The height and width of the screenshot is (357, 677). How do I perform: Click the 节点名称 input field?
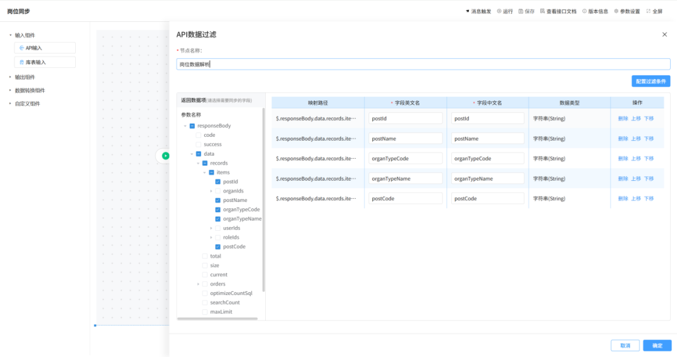click(423, 64)
